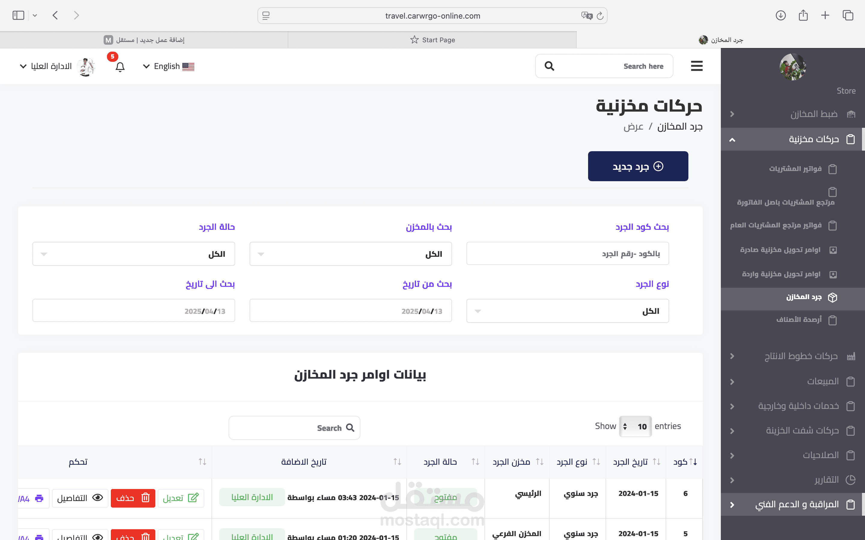Screen dimensions: 865x540
Task: Switch to the Start Page tab
Action: tap(432, 40)
